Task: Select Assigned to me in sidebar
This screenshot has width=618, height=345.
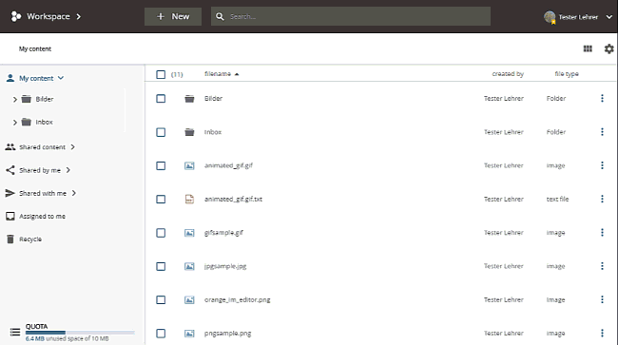Action: [42, 216]
